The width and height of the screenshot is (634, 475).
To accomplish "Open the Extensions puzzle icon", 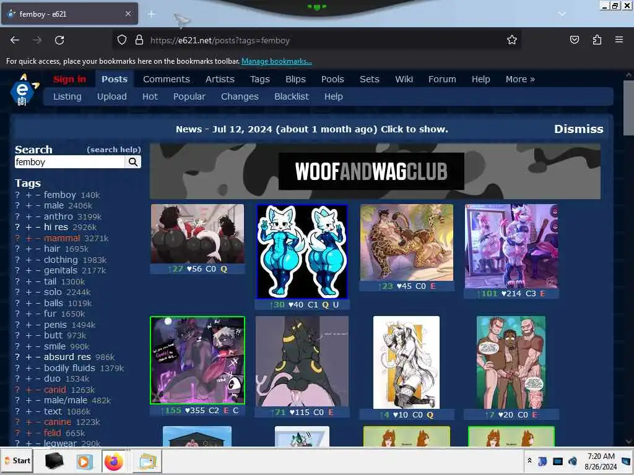I will coord(597,40).
